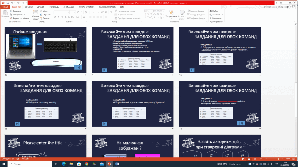Open Reading view from status bar
The height and width of the screenshot is (167, 298).
[255, 159]
